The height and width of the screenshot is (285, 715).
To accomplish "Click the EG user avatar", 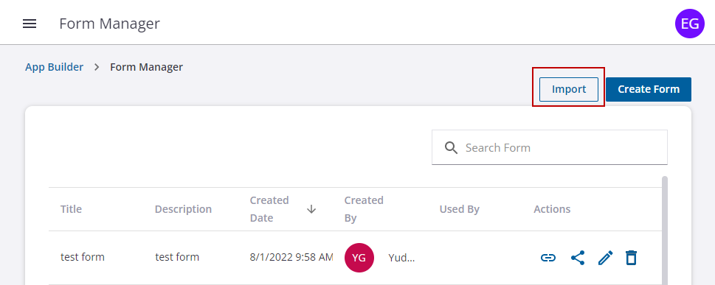I will (689, 24).
